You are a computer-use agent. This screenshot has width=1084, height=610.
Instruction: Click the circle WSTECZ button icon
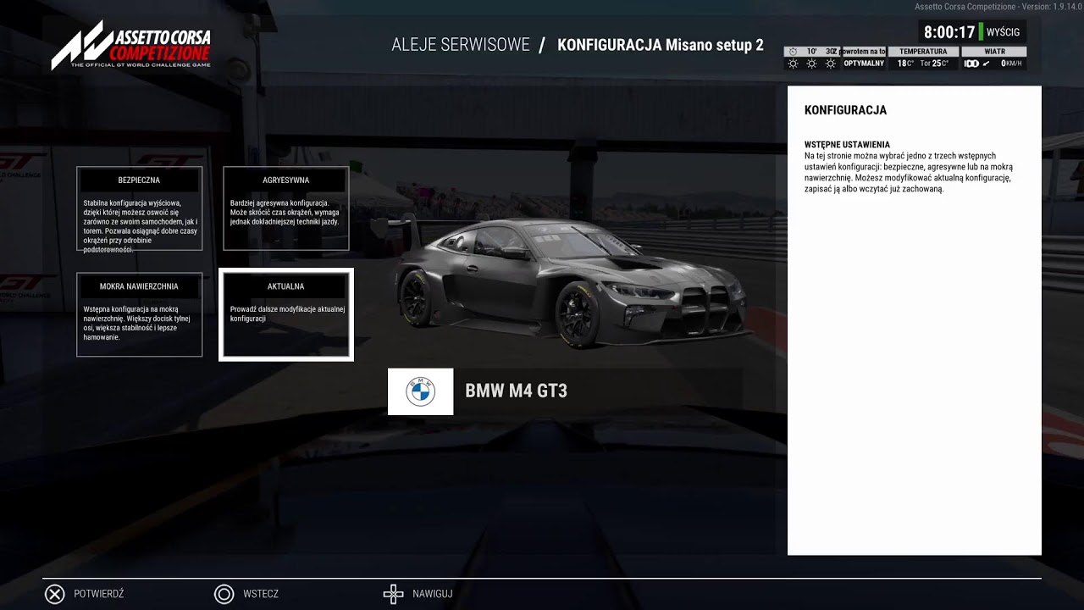(224, 594)
